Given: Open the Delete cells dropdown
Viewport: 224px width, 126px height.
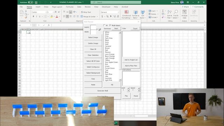Looking at the screenshot, I should [x=158, y=14].
